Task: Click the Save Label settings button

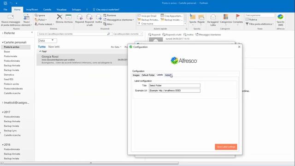Action: [226, 147]
